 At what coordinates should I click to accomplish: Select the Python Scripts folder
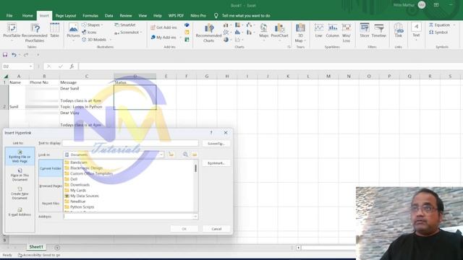point(82,207)
